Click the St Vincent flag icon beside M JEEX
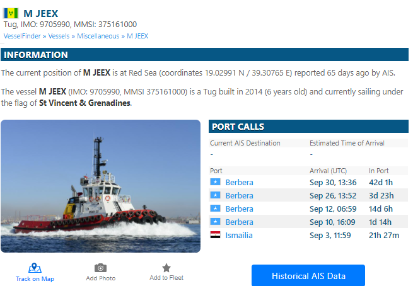413x286 pixels. pos(11,13)
